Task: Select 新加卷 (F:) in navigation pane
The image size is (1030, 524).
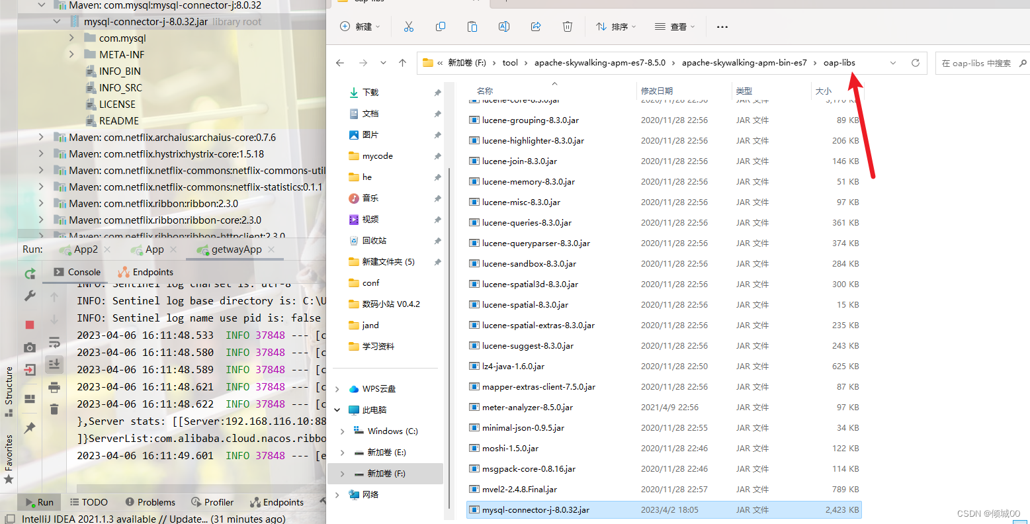Action: pos(386,474)
